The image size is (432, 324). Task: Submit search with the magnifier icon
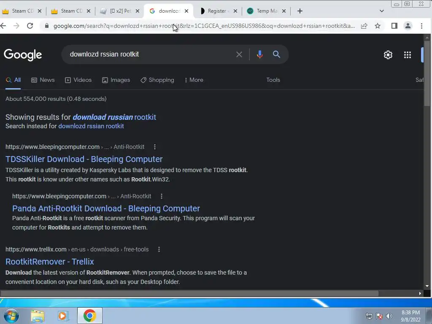tap(276, 54)
